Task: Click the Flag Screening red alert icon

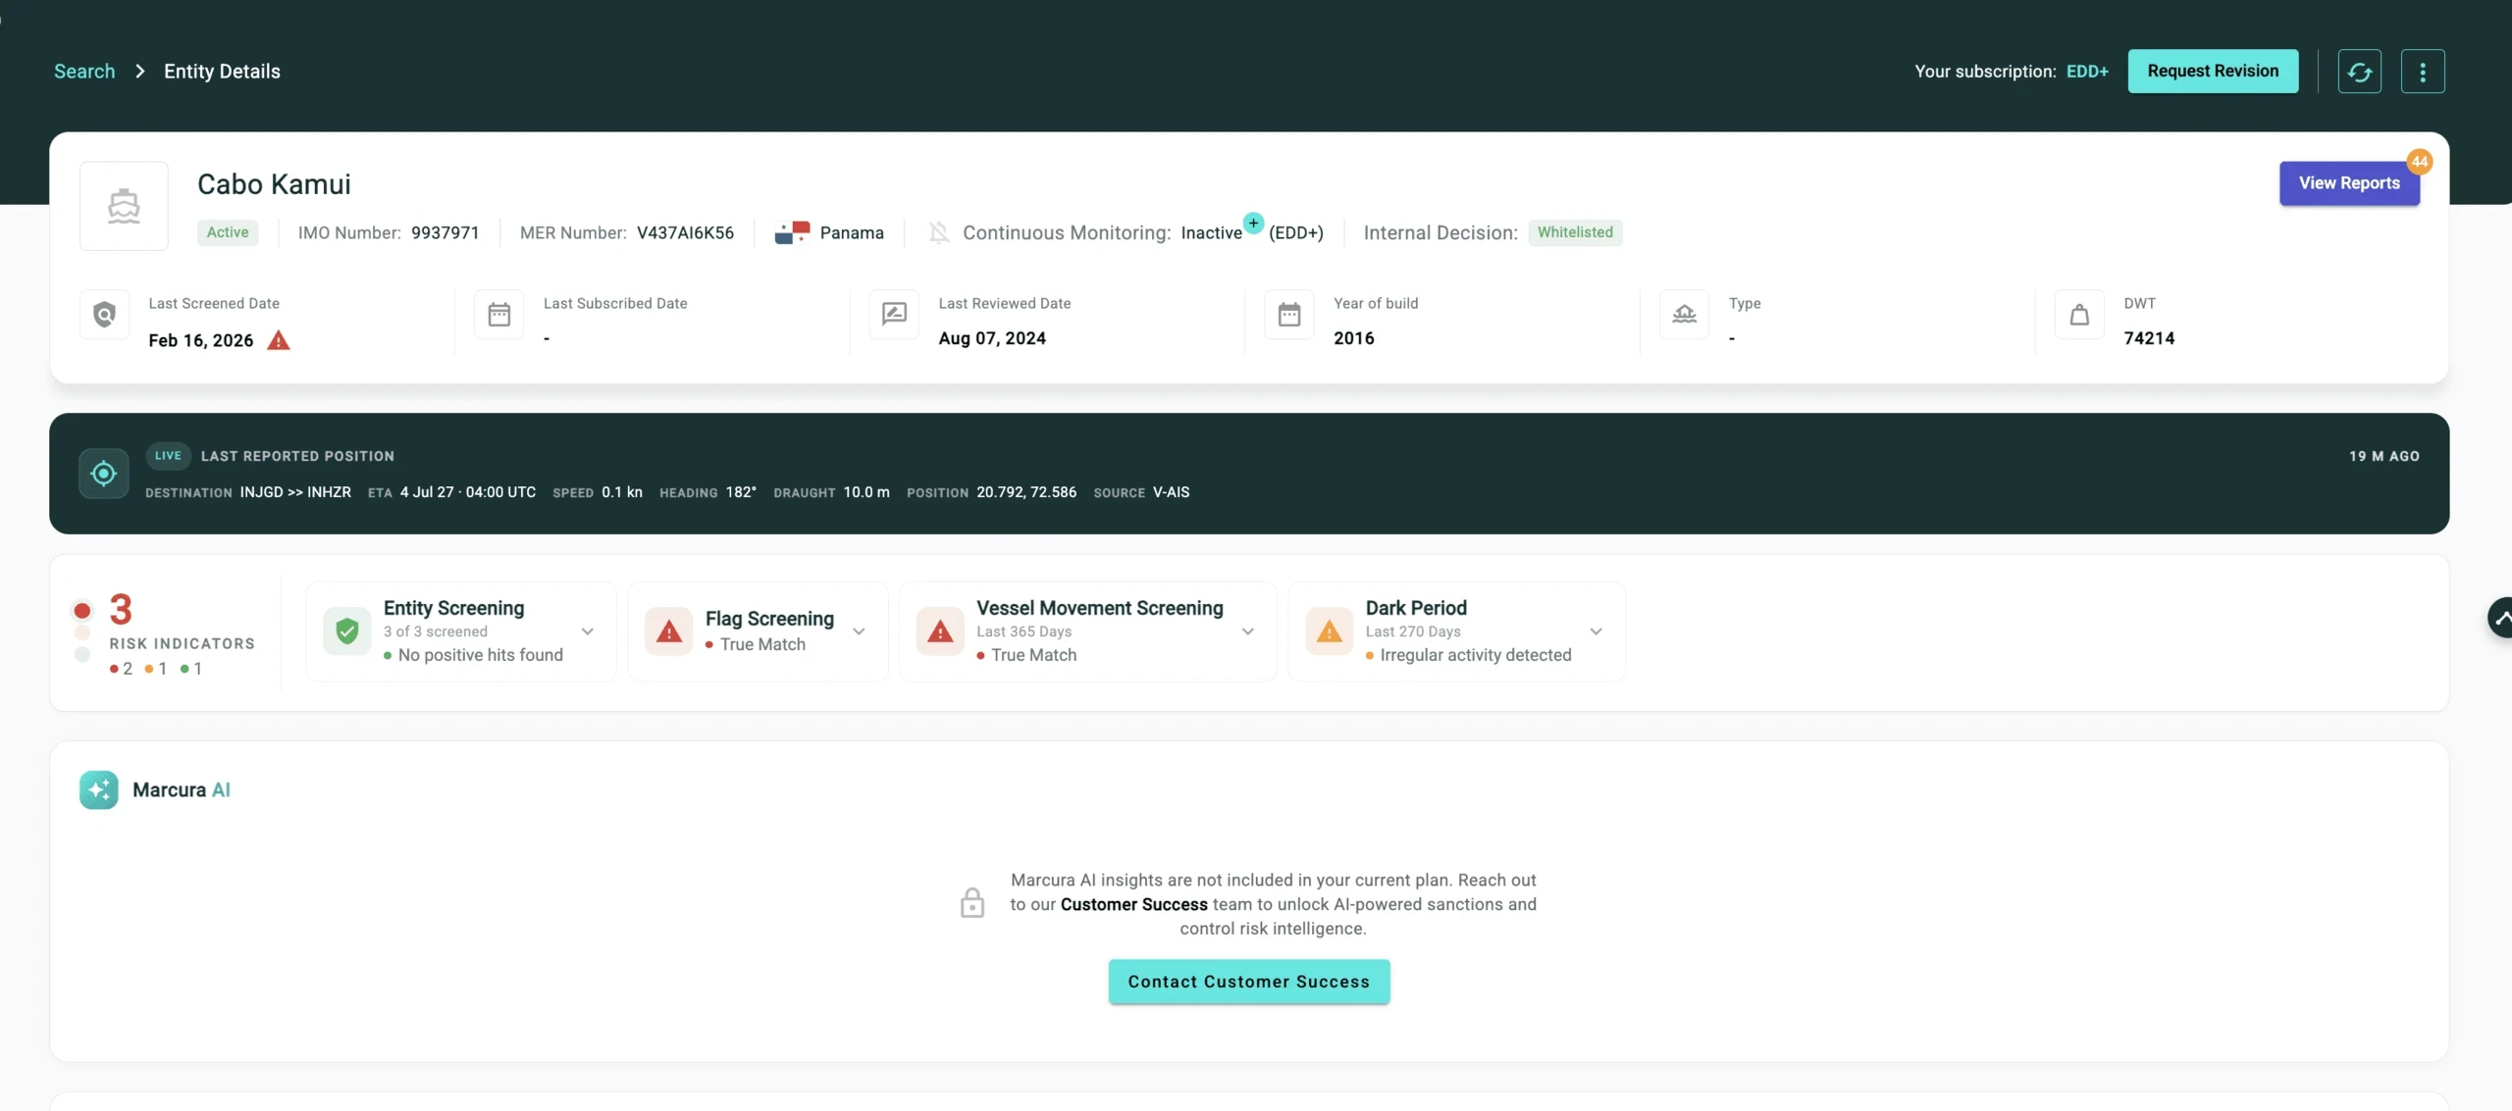Action: click(x=669, y=631)
